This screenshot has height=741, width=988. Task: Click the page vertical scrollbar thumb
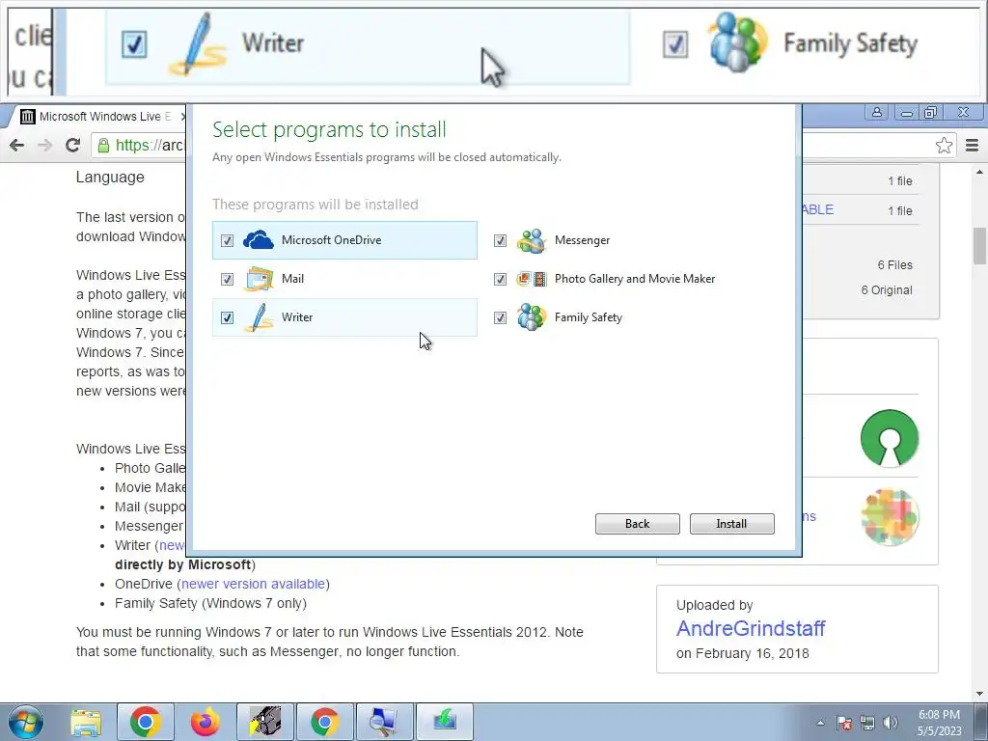[x=979, y=246]
